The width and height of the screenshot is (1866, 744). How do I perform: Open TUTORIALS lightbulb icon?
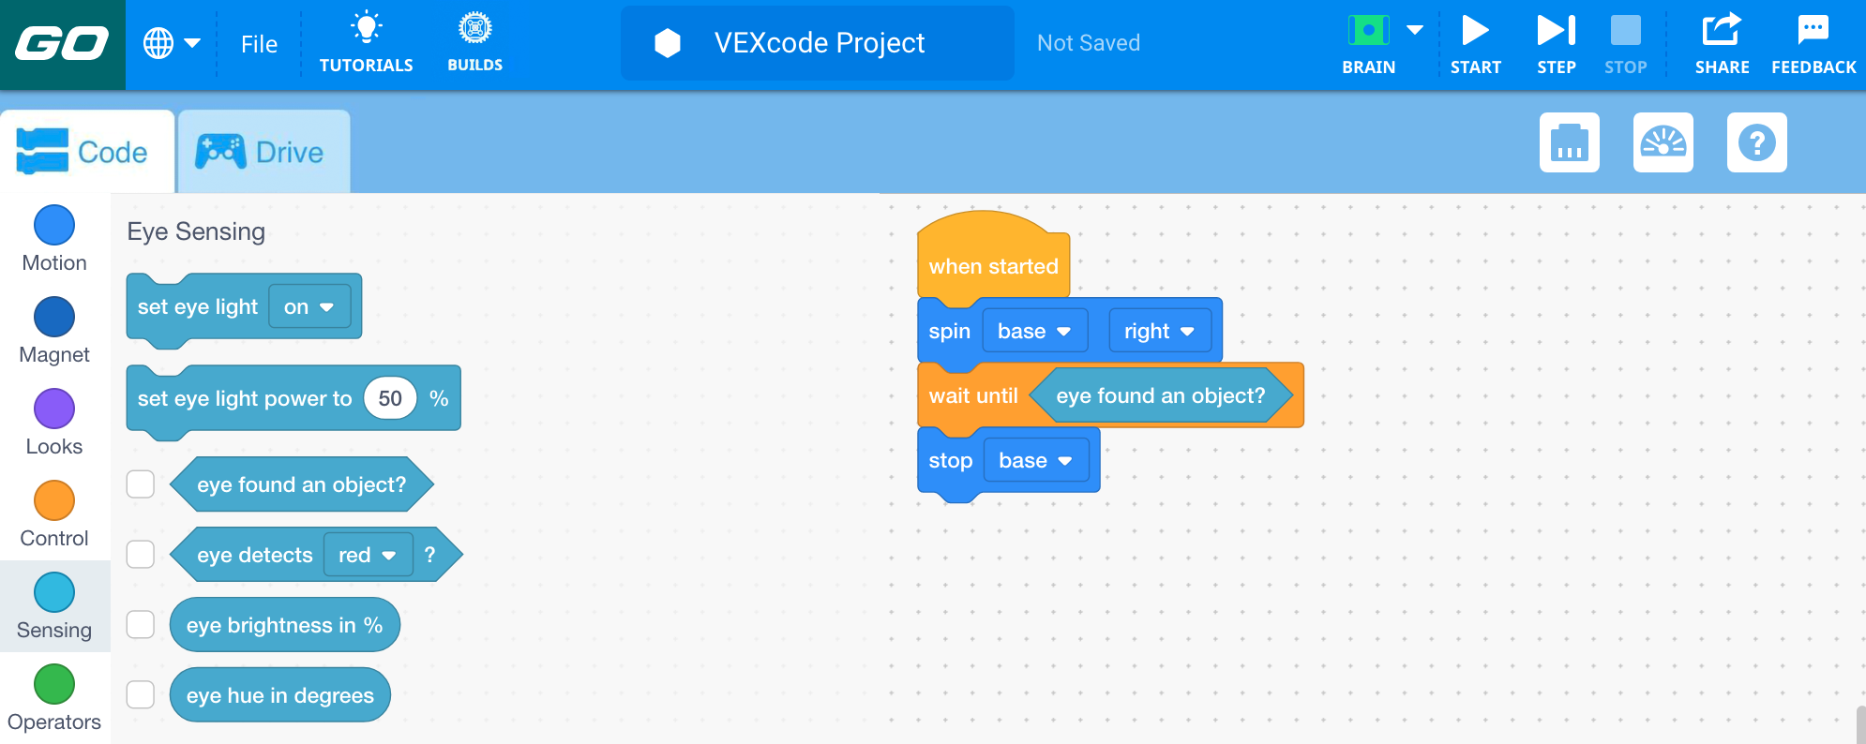point(366,29)
